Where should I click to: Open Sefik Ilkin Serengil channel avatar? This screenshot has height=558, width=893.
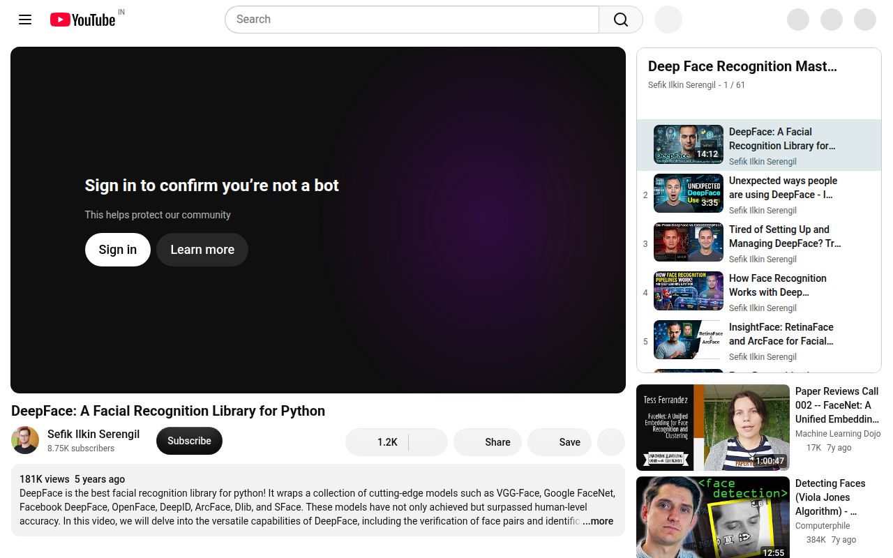(25, 440)
